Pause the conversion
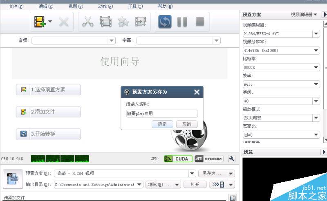This screenshot has height=201, width=327. pos(182,22)
